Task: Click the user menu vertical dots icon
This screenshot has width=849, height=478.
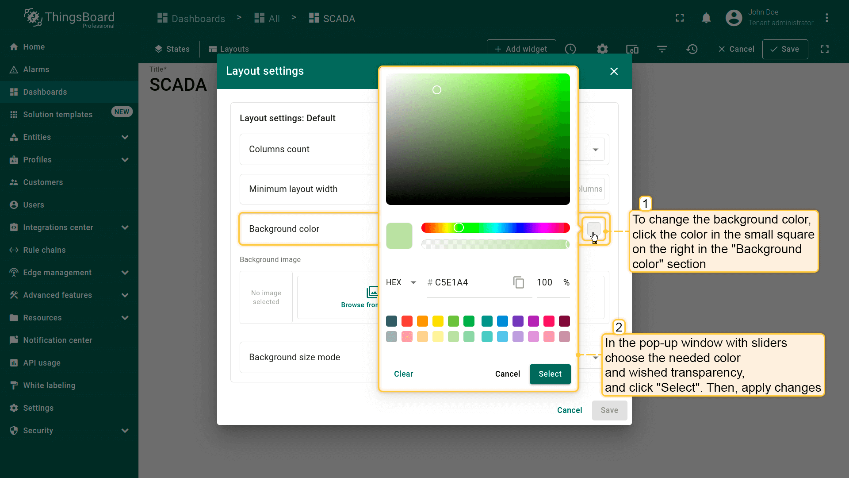Action: click(x=827, y=18)
